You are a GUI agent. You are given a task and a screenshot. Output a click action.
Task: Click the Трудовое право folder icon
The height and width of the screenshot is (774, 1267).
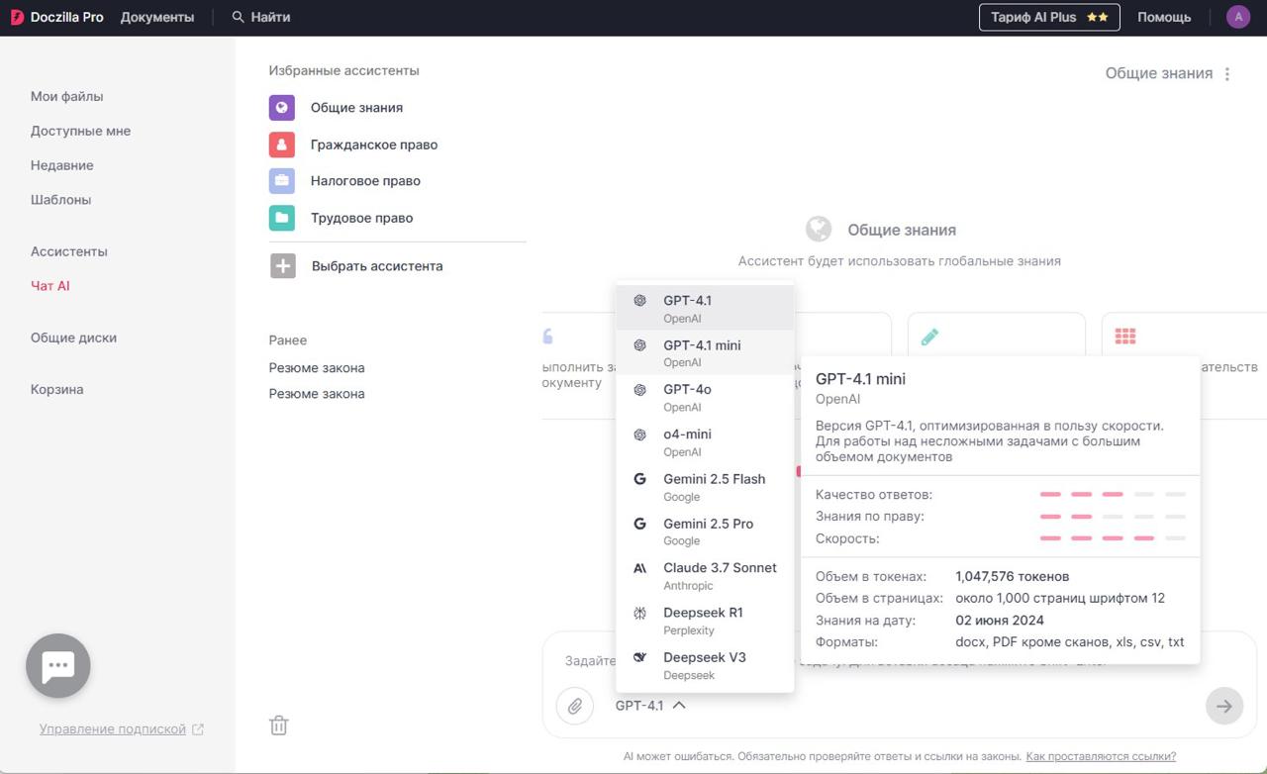(282, 218)
